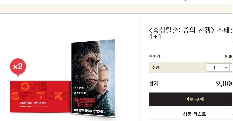The height and width of the screenshot is (121, 233).
Task: Click the red ×2 quantity badge
Action: [x=18, y=67]
